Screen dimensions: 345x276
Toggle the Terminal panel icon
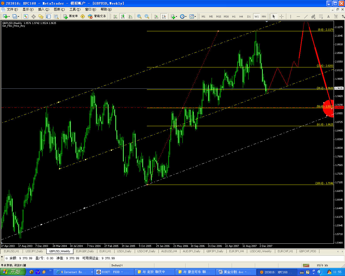click(49, 16)
